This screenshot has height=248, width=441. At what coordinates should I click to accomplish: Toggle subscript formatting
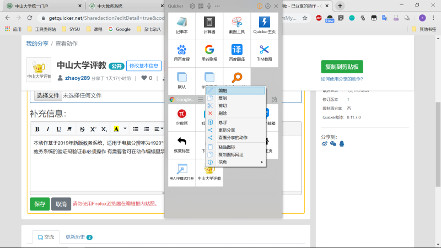[104, 129]
